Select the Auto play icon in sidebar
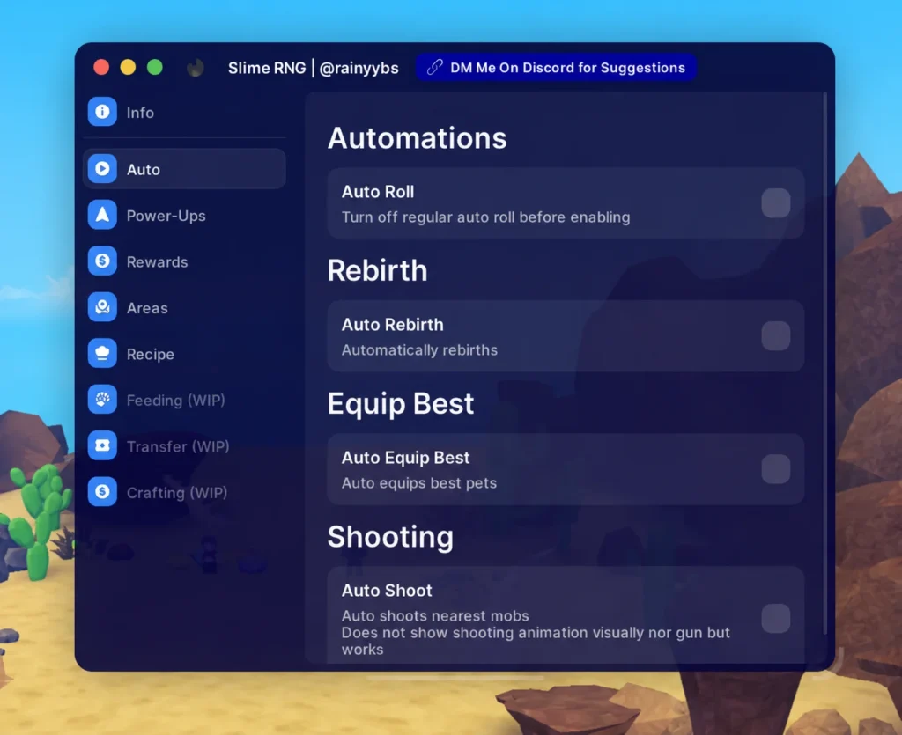Image resolution: width=902 pixels, height=735 pixels. pyautogui.click(x=102, y=168)
